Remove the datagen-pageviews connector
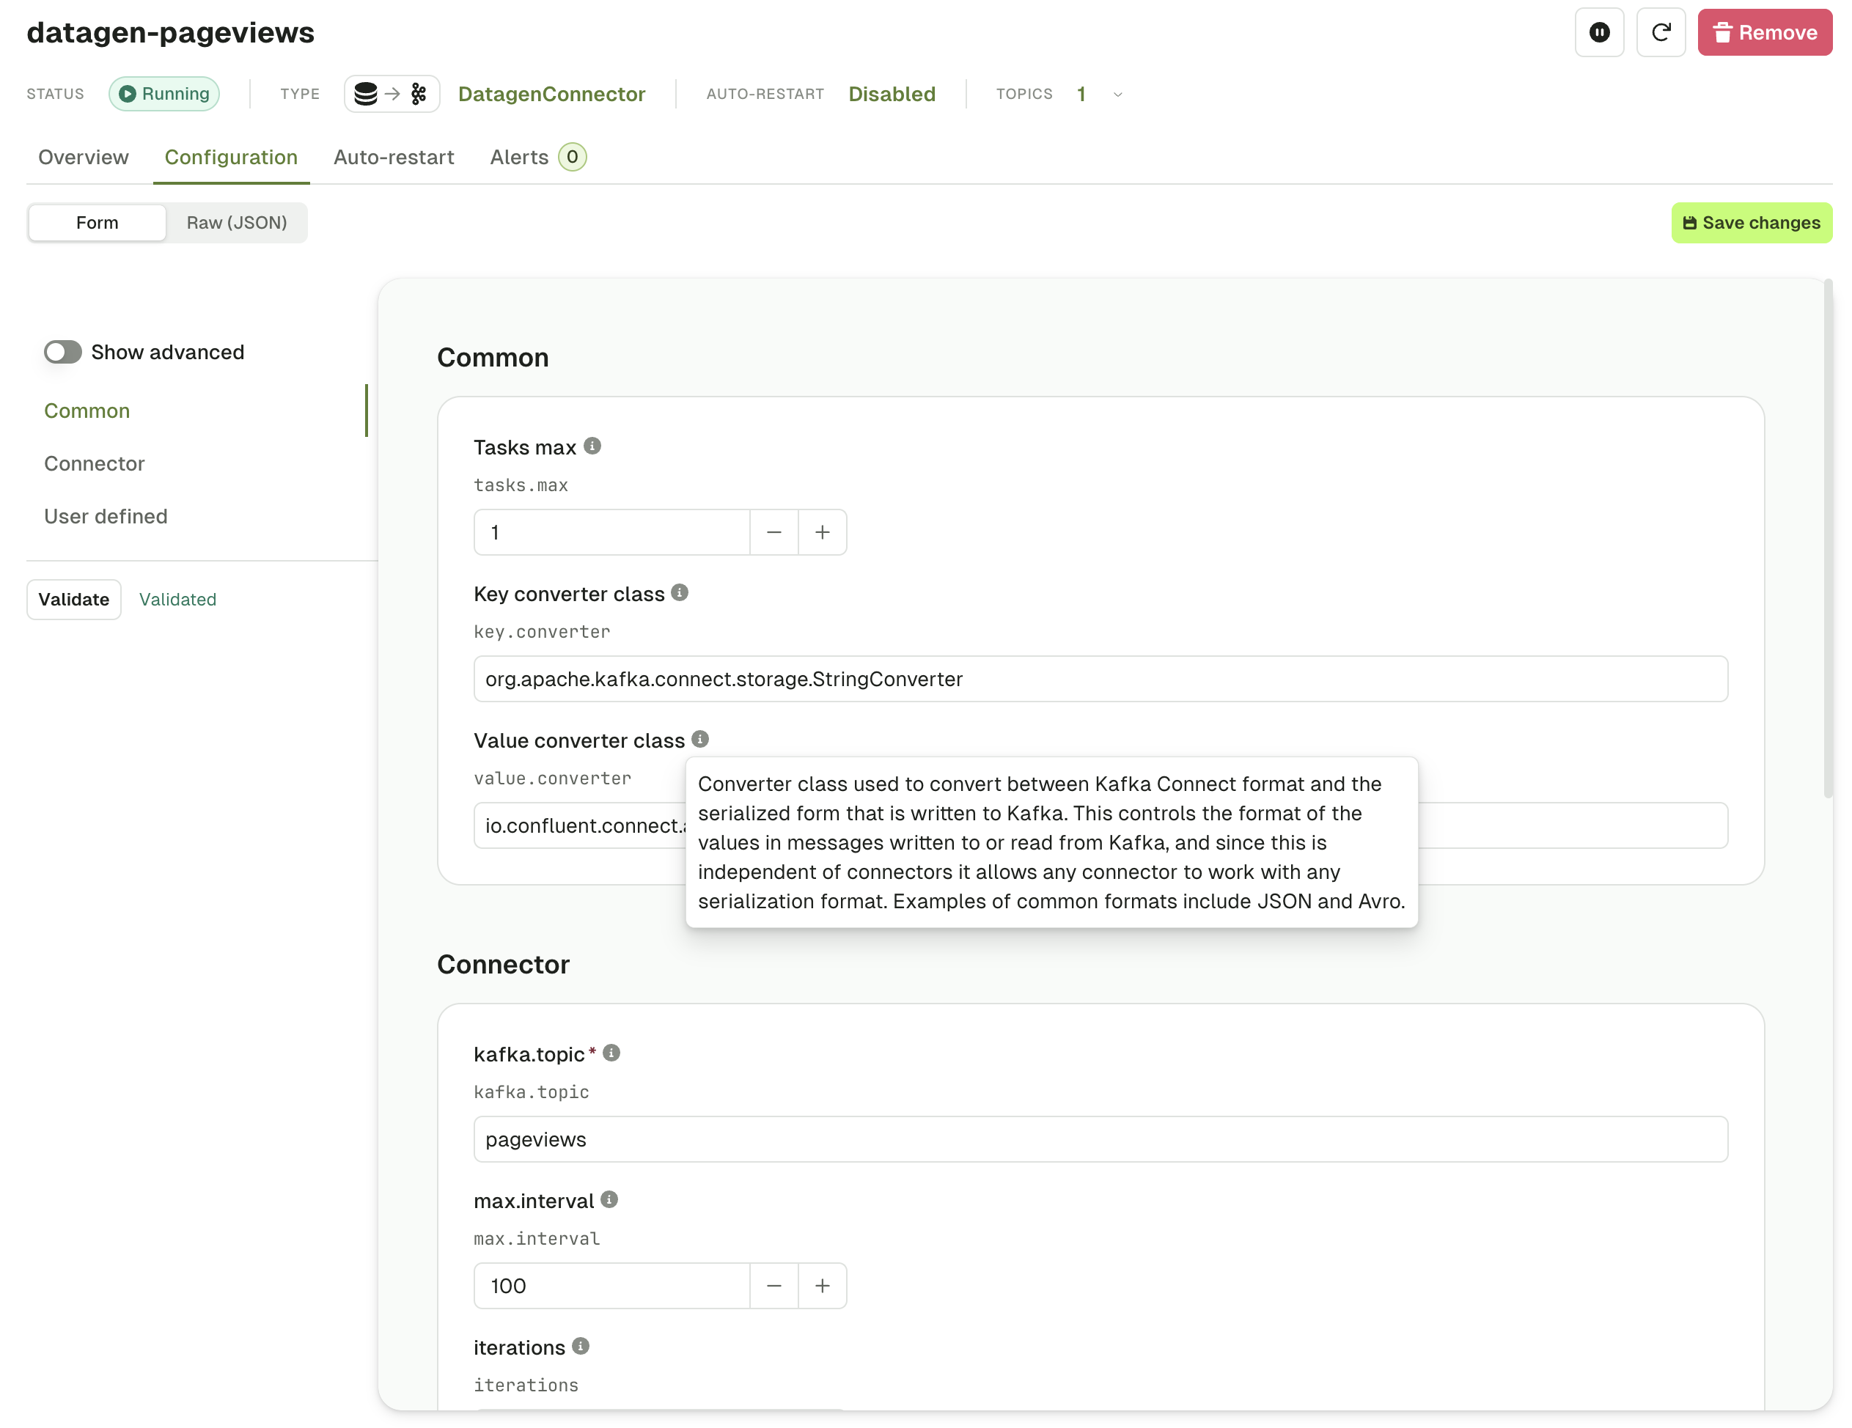Screen dimensions: 1852x1428 pos(1764,32)
